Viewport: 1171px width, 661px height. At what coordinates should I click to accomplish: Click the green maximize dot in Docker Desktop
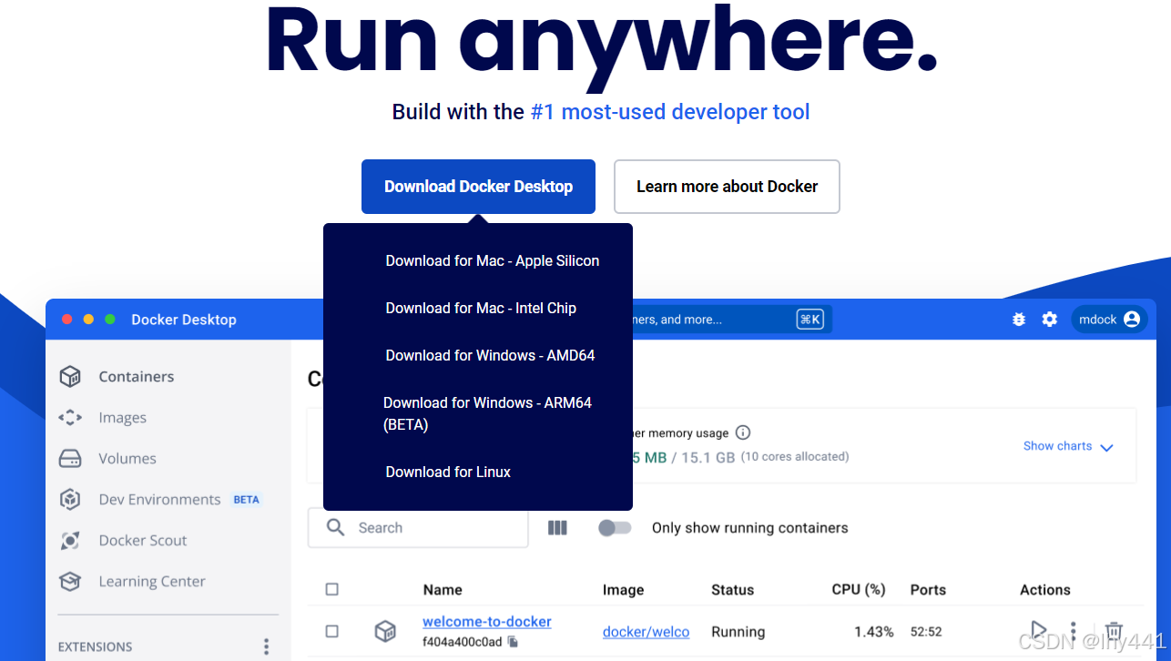110,320
